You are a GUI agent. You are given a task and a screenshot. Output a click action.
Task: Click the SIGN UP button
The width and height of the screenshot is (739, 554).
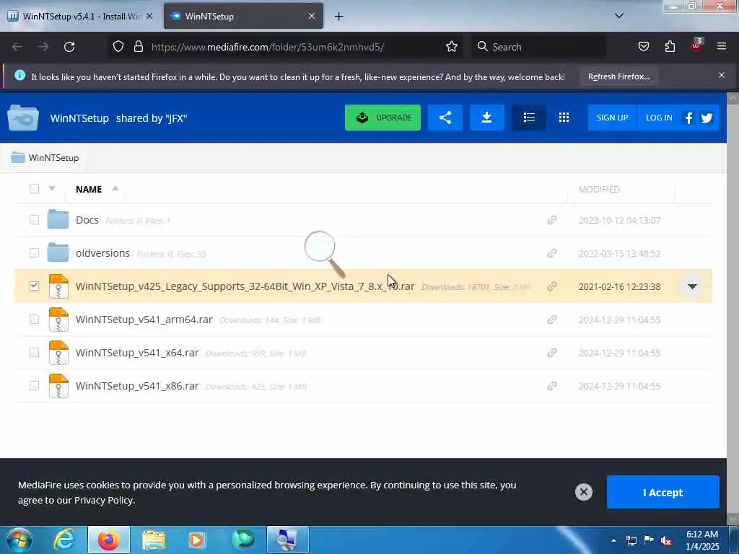612,118
